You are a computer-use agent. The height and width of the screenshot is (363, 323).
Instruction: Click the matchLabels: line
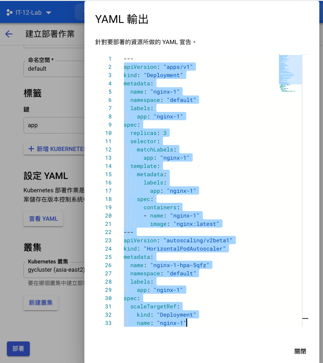[156, 150]
